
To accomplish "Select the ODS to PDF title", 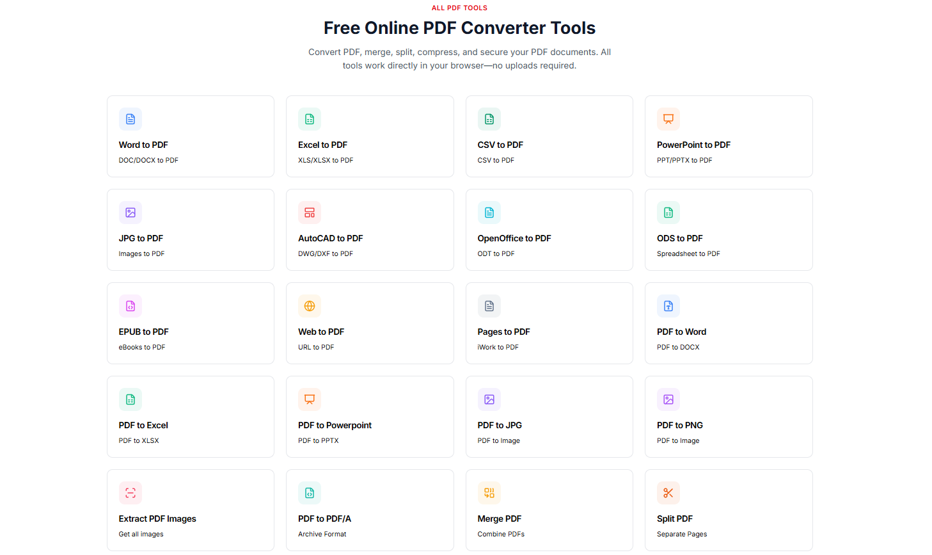I will click(679, 239).
